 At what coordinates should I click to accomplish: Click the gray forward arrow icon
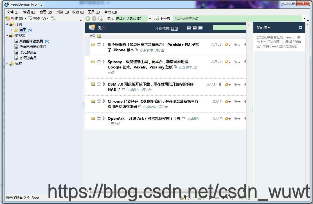click(x=94, y=19)
